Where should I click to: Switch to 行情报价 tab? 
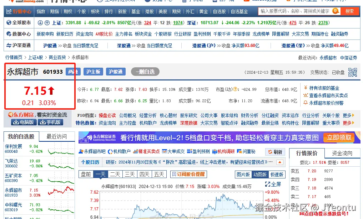click(307, 153)
